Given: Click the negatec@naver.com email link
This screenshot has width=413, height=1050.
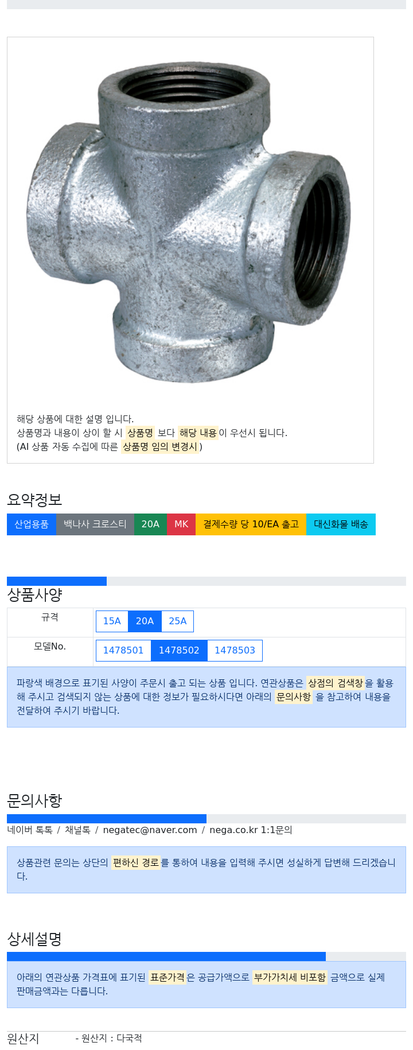Looking at the screenshot, I should click(x=150, y=830).
